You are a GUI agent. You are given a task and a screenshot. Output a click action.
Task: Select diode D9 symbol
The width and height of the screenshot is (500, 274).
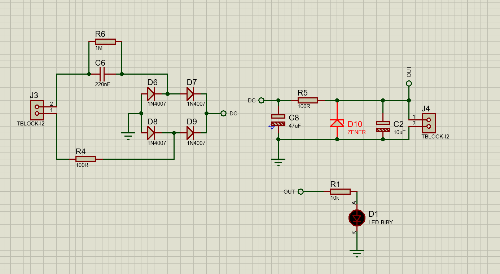tap(190, 133)
